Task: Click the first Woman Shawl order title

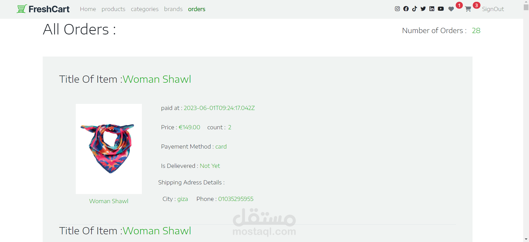Action: 157,79
